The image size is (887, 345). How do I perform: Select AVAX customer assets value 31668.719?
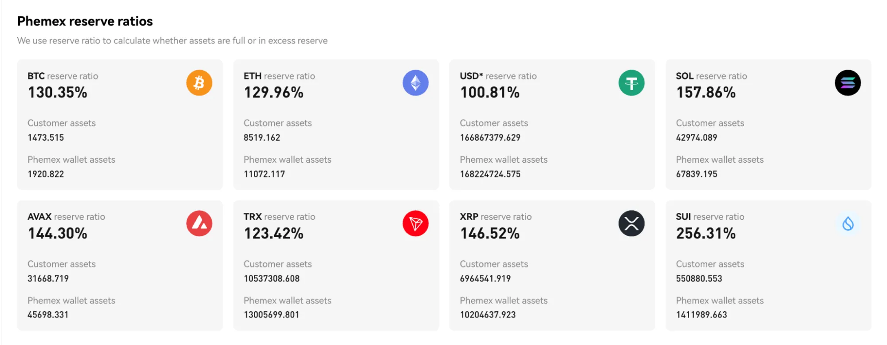pyautogui.click(x=48, y=278)
